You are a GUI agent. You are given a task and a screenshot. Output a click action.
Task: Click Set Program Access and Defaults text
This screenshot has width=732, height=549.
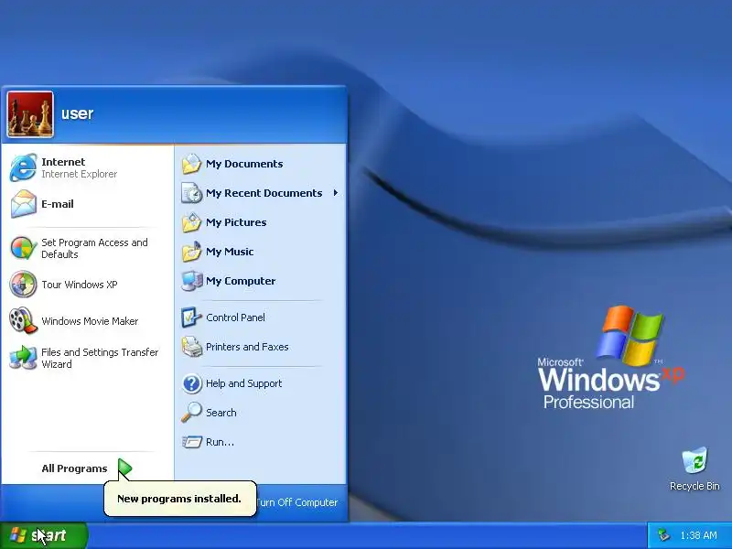click(x=94, y=248)
